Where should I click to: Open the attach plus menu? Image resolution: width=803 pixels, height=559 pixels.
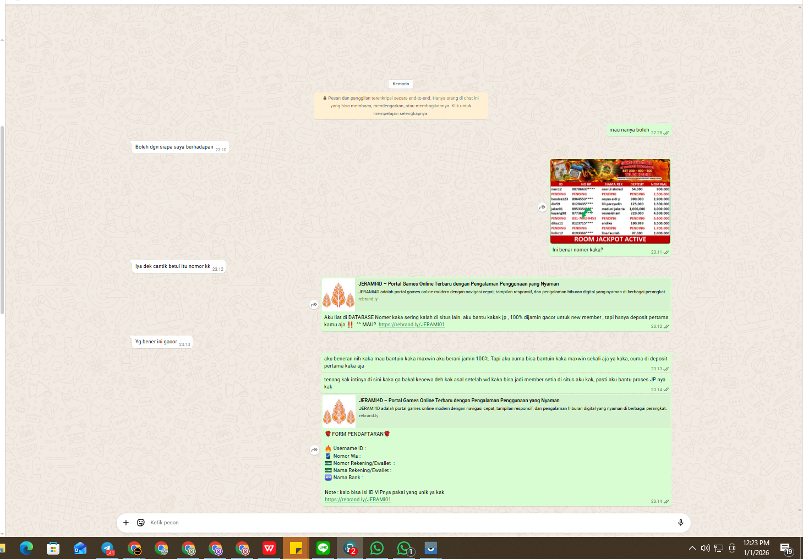[x=126, y=523]
